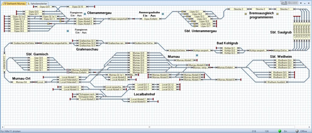The image size is (312, 133).
Task: Click status bar value 126
Action: (266, 131)
